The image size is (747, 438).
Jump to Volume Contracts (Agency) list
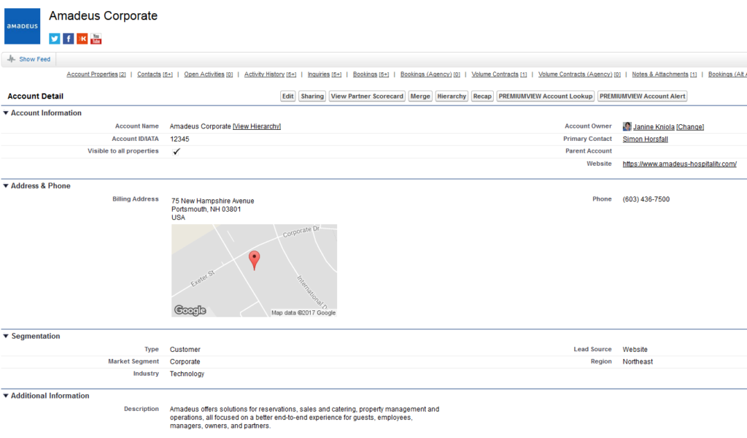[x=579, y=74]
